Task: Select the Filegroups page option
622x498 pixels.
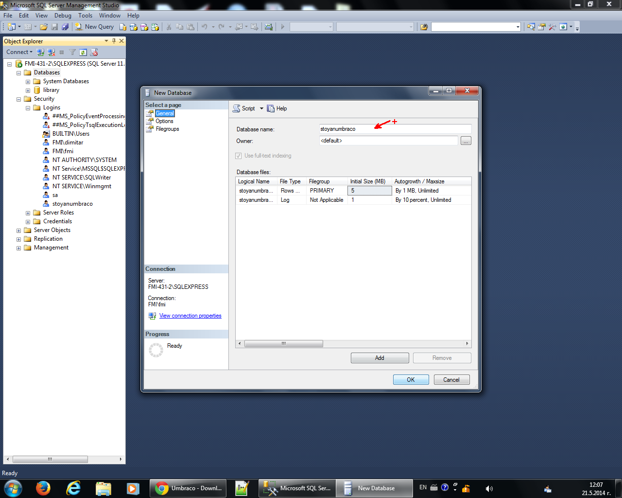Action: pyautogui.click(x=167, y=129)
